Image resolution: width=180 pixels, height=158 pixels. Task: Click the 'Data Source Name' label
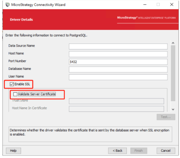(x=21, y=46)
